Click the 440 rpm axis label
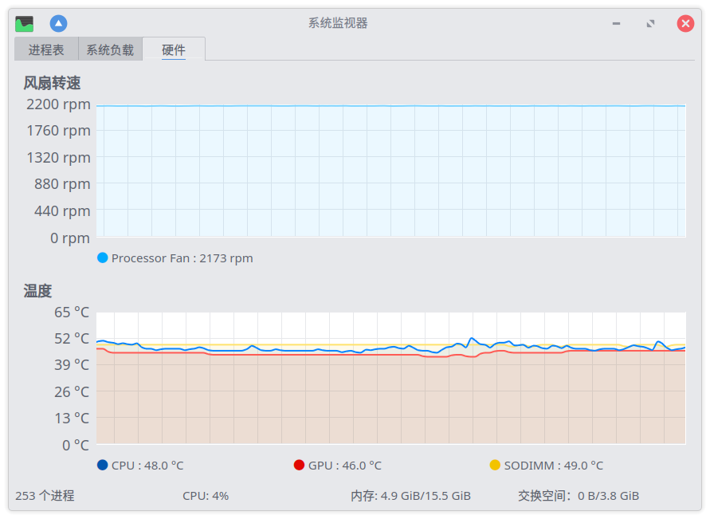Viewport: 710px width, 519px height. (x=62, y=211)
